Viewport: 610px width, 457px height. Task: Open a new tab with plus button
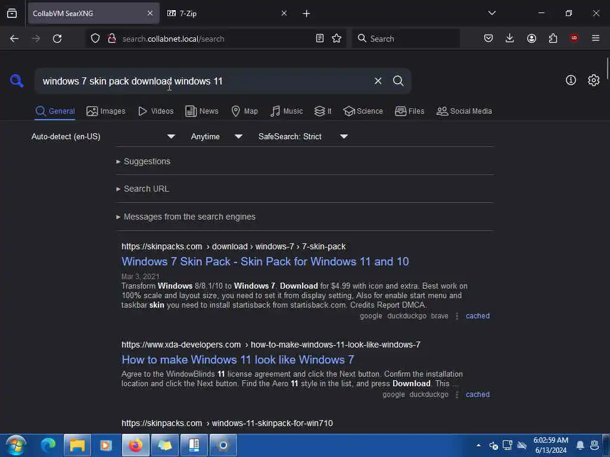306,14
